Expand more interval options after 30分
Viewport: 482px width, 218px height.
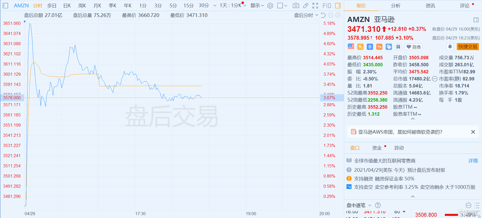[x=215, y=6]
